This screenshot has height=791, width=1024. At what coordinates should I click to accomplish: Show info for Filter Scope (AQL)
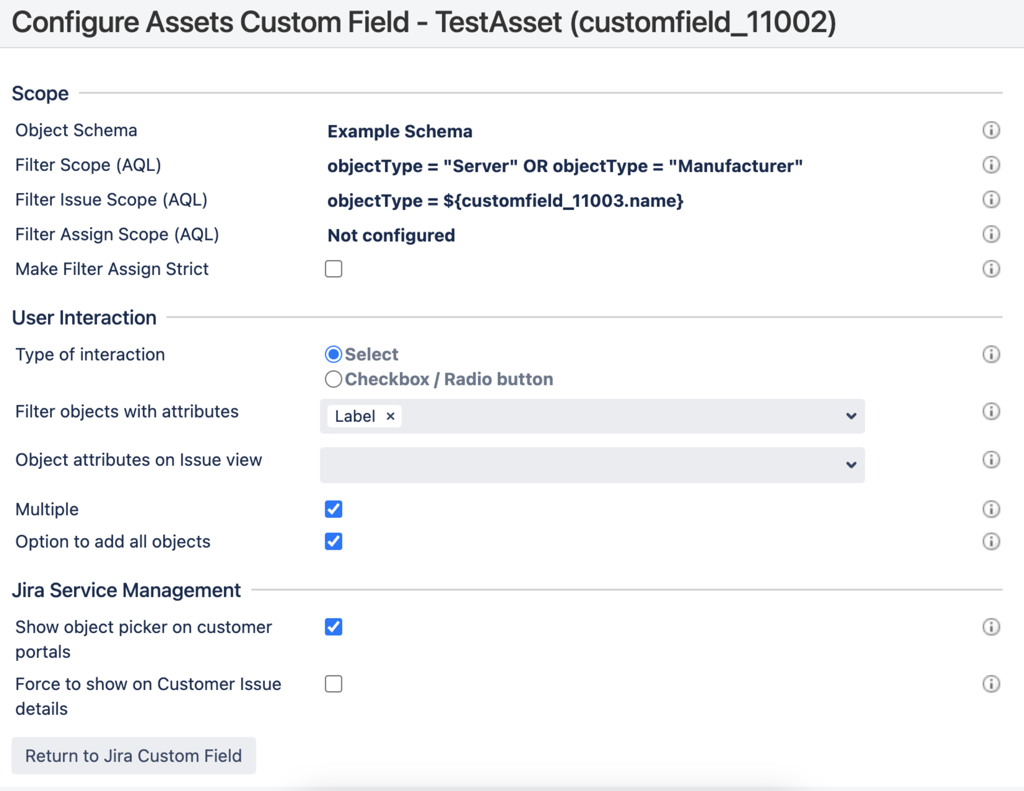[991, 165]
